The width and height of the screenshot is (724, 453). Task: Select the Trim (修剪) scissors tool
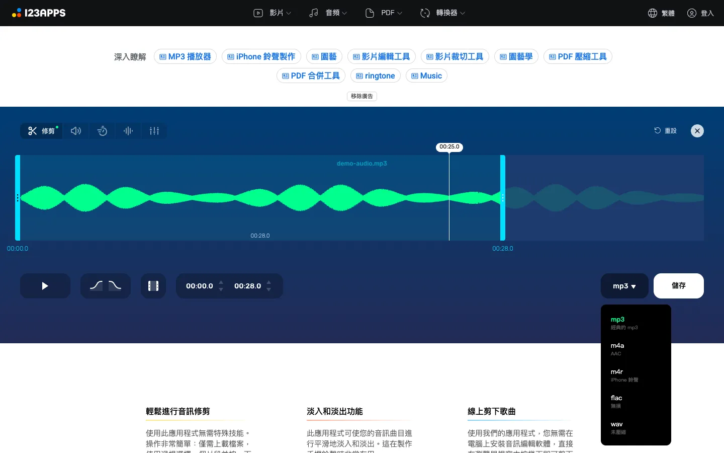[x=41, y=131]
